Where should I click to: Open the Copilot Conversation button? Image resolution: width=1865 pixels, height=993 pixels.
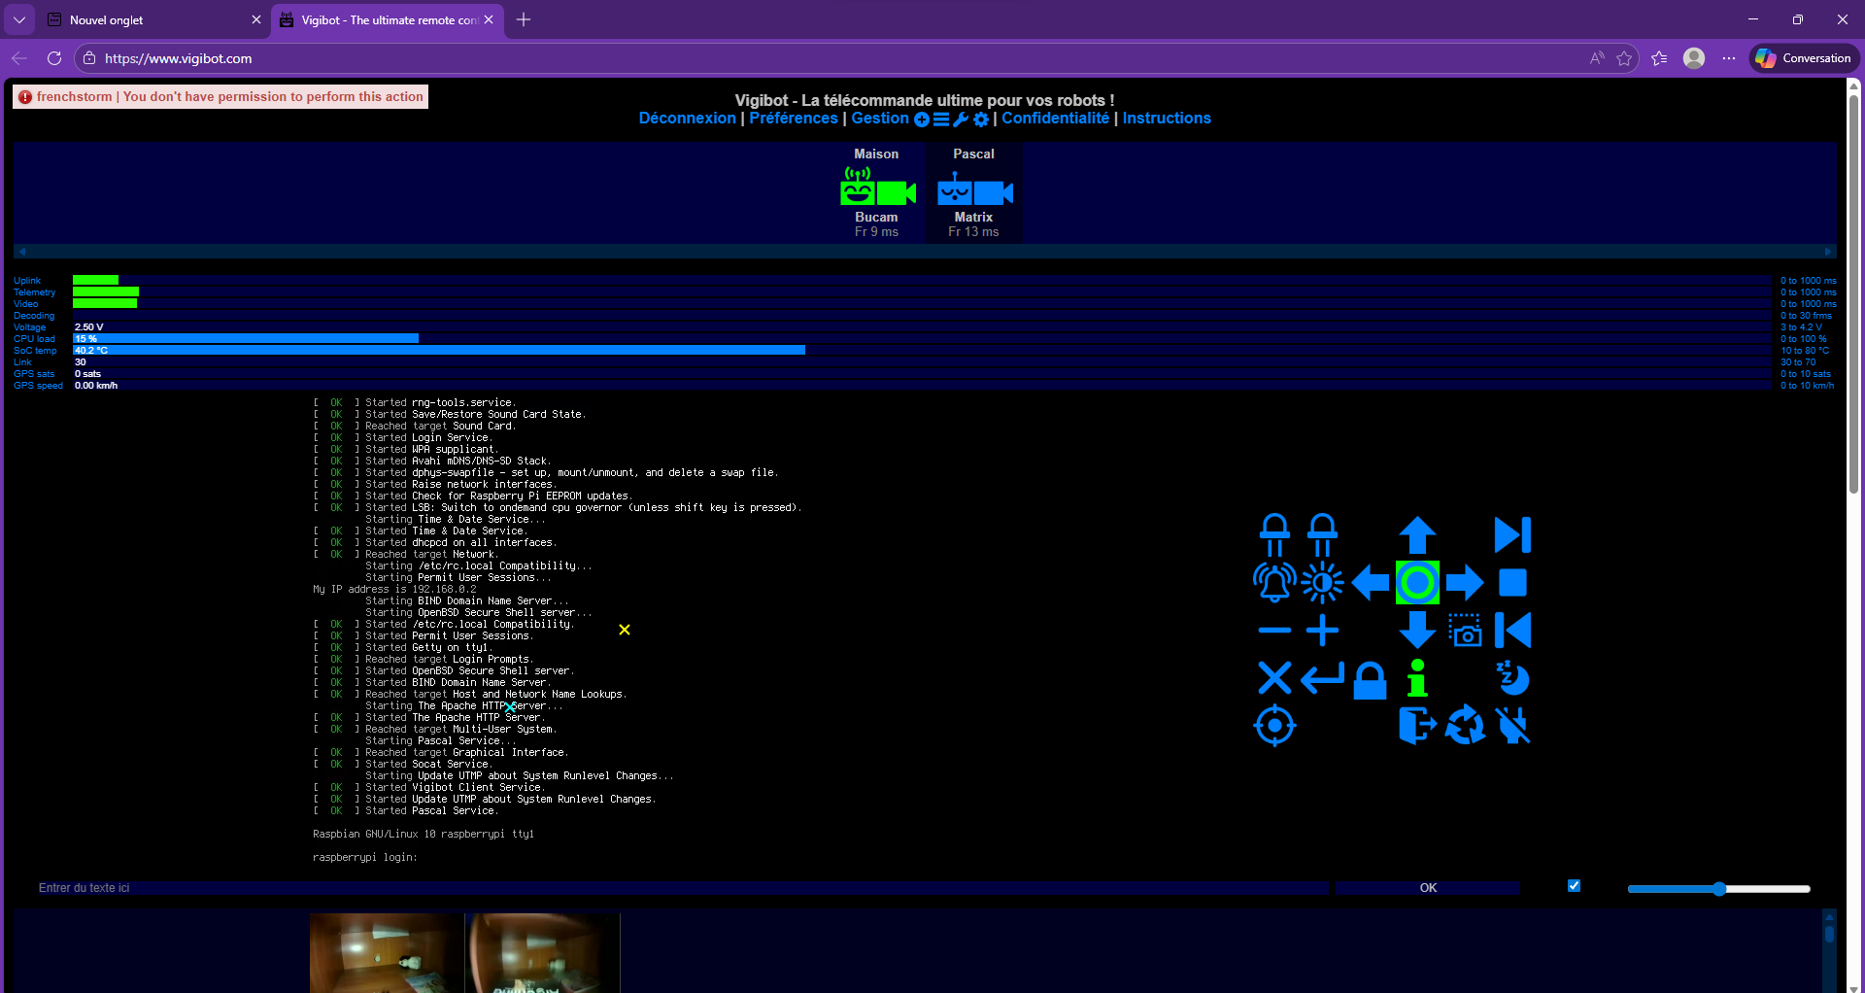pyautogui.click(x=1804, y=58)
